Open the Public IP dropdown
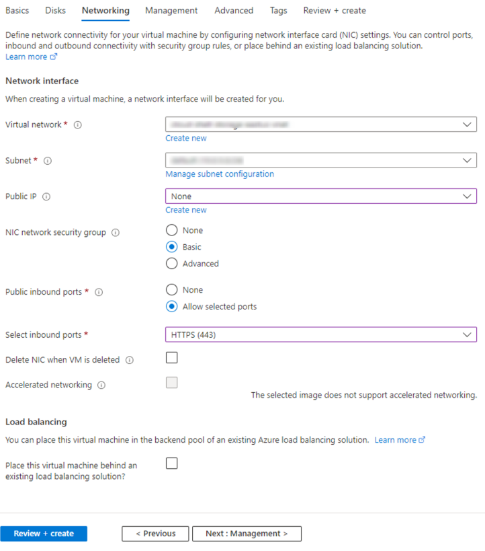 321,196
